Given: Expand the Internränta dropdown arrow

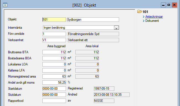Looking at the screenshot, I should (x=116, y=28).
